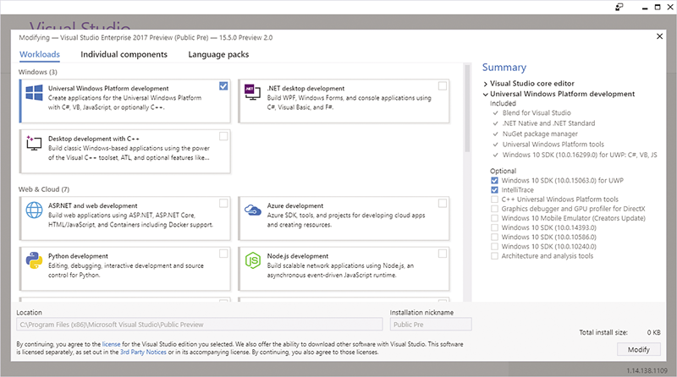Click the Installation nickname field
This screenshot has width=677, height=377.
(431, 325)
